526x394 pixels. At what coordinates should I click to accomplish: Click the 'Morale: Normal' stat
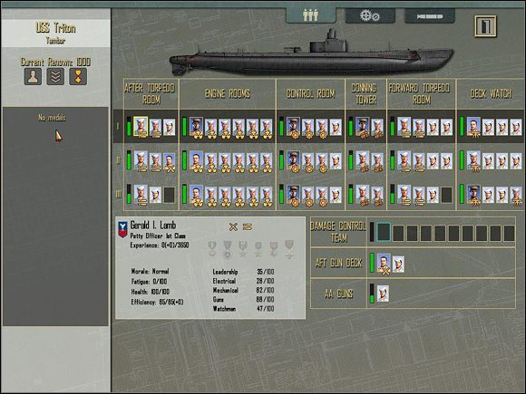tap(150, 272)
